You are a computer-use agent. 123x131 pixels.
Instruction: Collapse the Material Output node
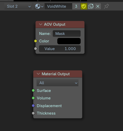[38, 74]
